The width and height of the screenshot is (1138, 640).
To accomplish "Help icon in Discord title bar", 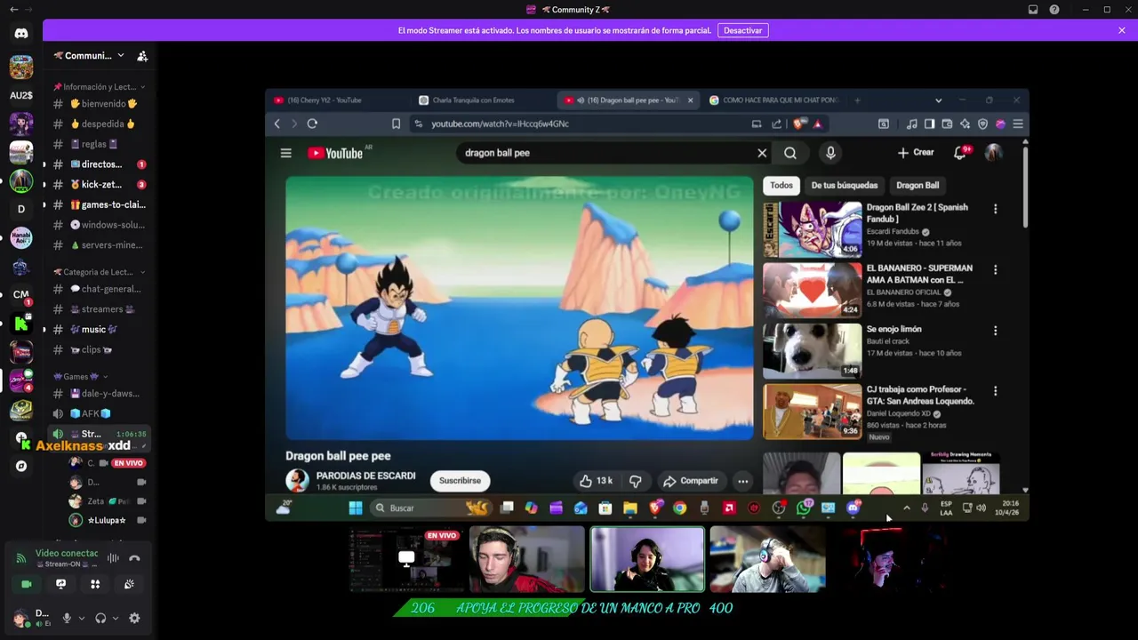I will (x=1054, y=10).
